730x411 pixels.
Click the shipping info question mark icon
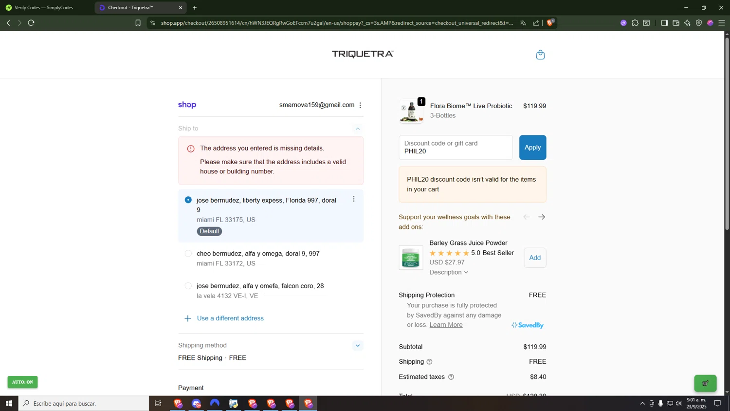429,362
